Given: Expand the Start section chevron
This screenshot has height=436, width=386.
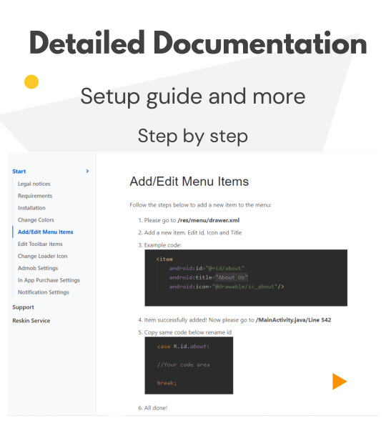Looking at the screenshot, I should (x=87, y=171).
